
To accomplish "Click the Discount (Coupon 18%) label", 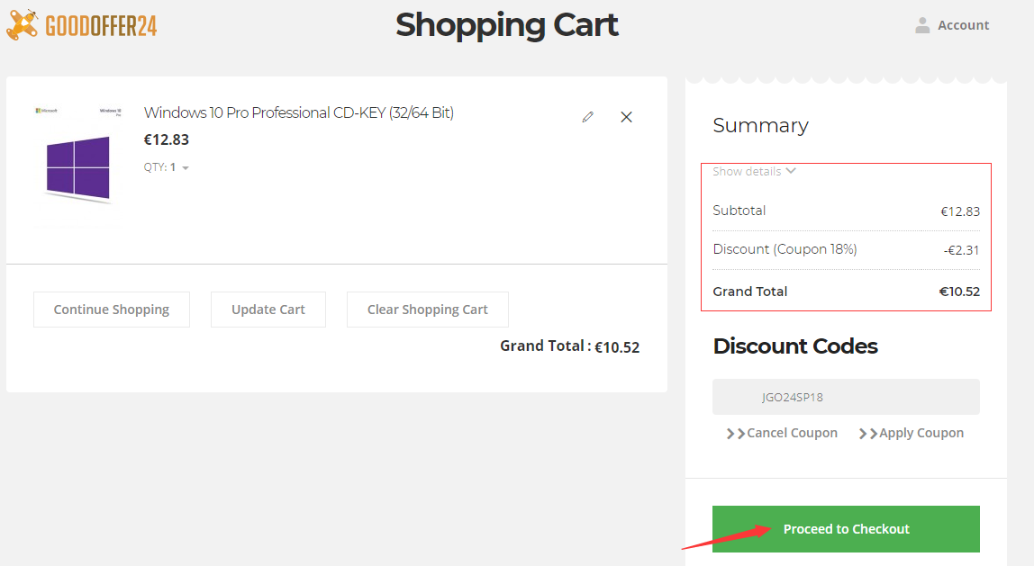I will (785, 249).
